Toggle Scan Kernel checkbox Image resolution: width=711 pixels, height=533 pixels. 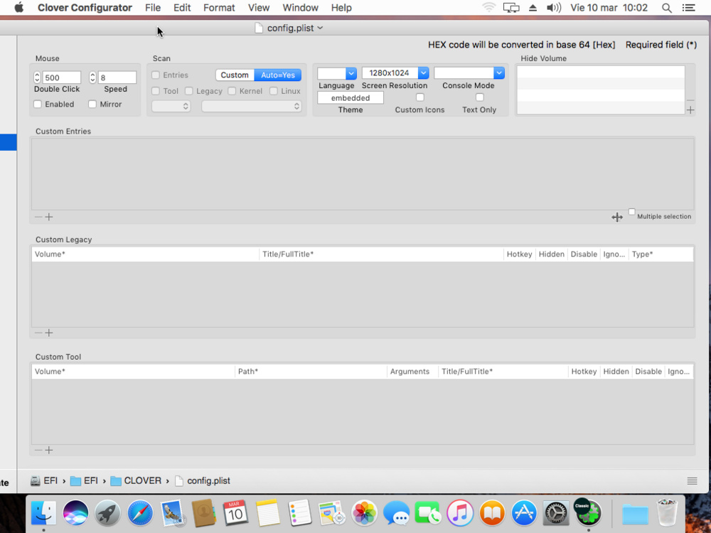coord(232,91)
